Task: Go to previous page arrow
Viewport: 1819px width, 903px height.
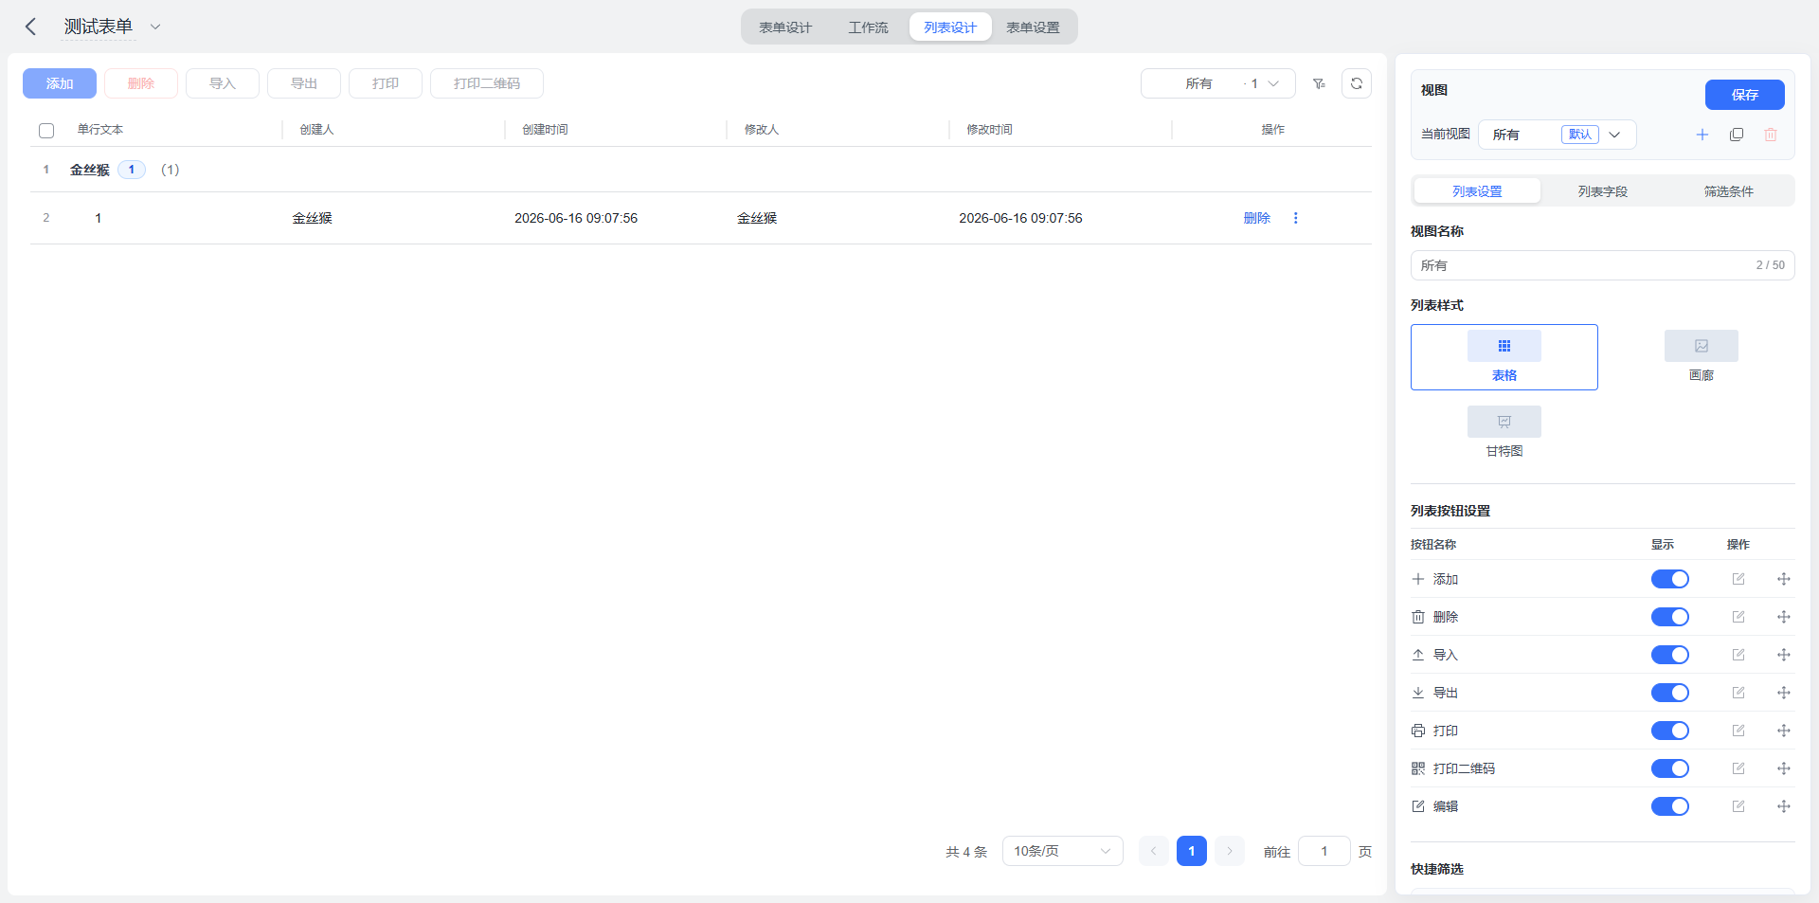Action: (1154, 851)
